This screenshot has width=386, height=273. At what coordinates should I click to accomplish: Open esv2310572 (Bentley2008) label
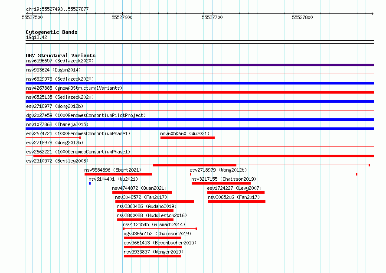tap(57, 161)
